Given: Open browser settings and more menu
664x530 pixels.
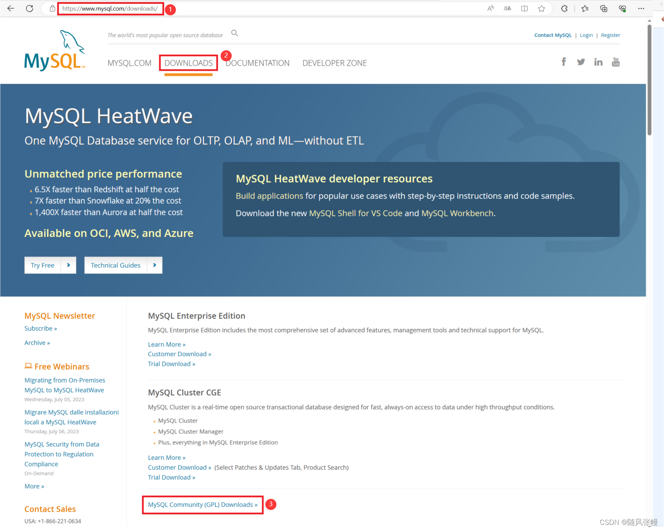Looking at the screenshot, I should (x=641, y=9).
